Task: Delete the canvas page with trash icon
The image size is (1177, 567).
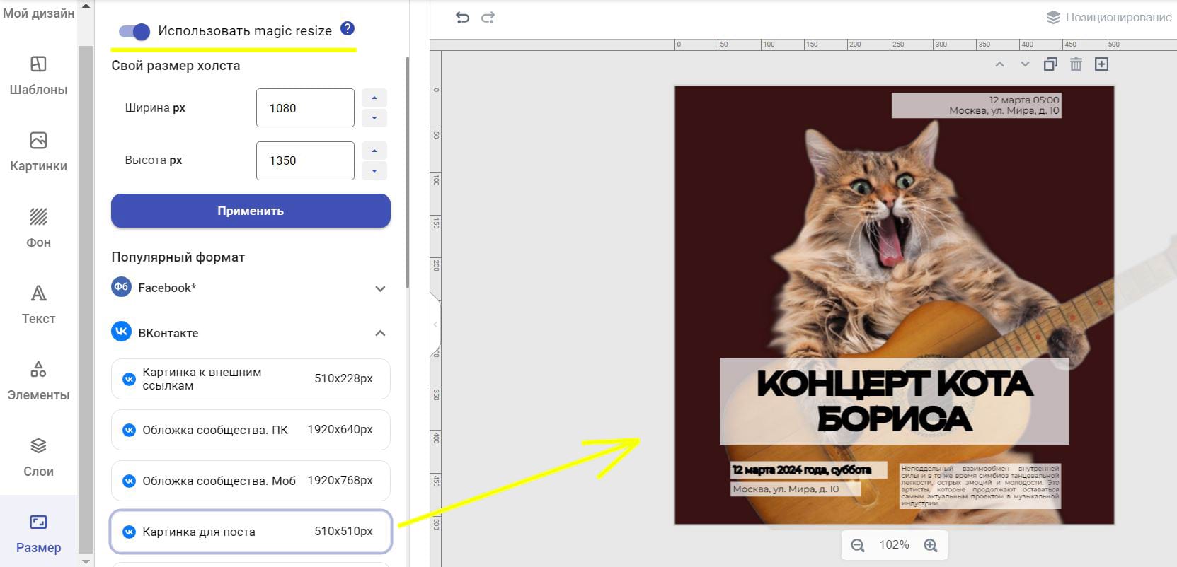Action: (1076, 64)
